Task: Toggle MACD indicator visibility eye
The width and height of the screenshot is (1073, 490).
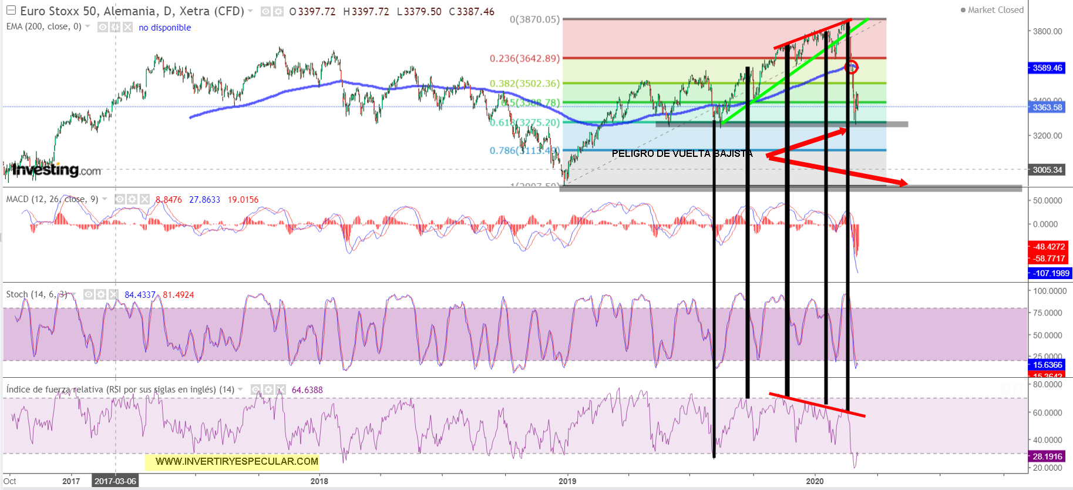Action: pos(119,199)
